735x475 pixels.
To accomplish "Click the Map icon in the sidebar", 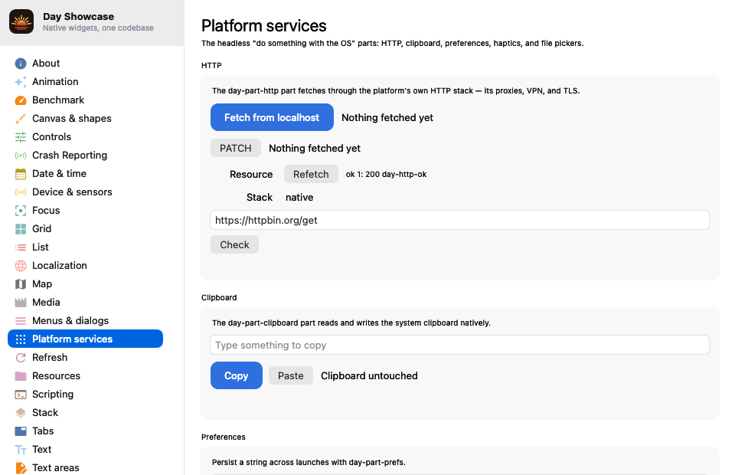I will coord(21,284).
